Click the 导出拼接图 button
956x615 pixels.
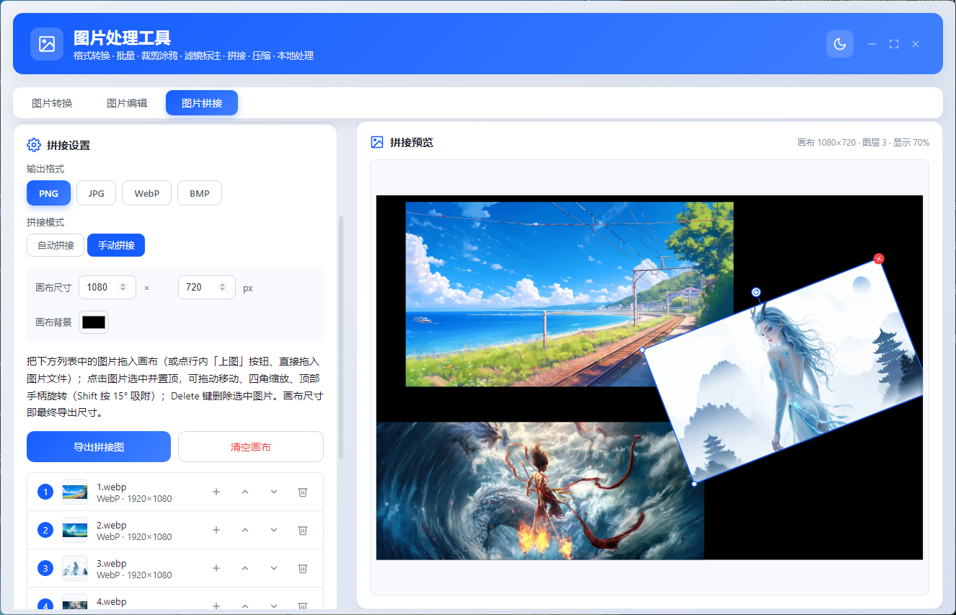tap(99, 447)
